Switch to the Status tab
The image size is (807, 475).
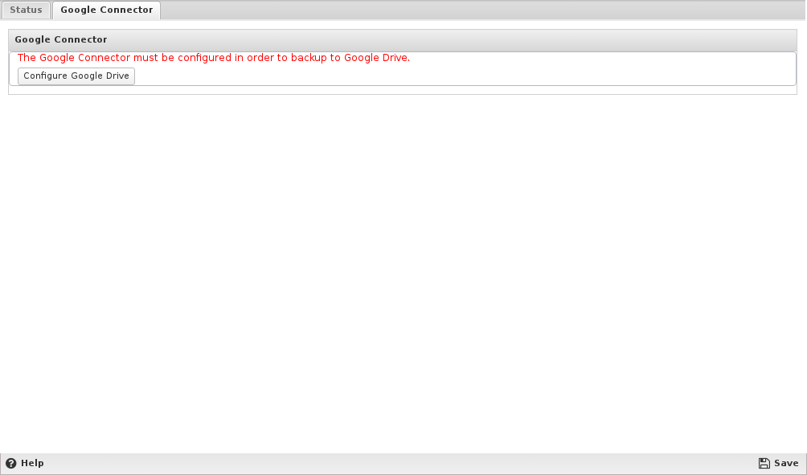[x=26, y=10]
